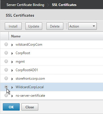Select the ns-server-certificate radio button

point(6,95)
